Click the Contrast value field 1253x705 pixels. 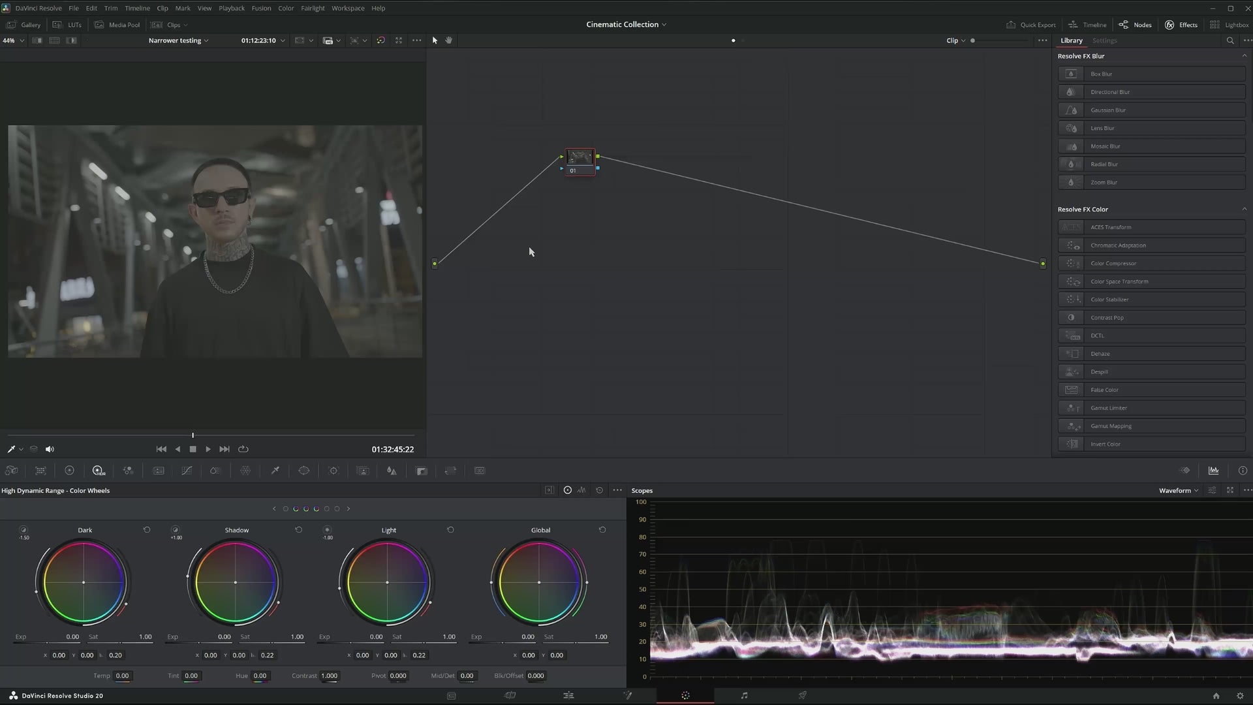point(330,676)
